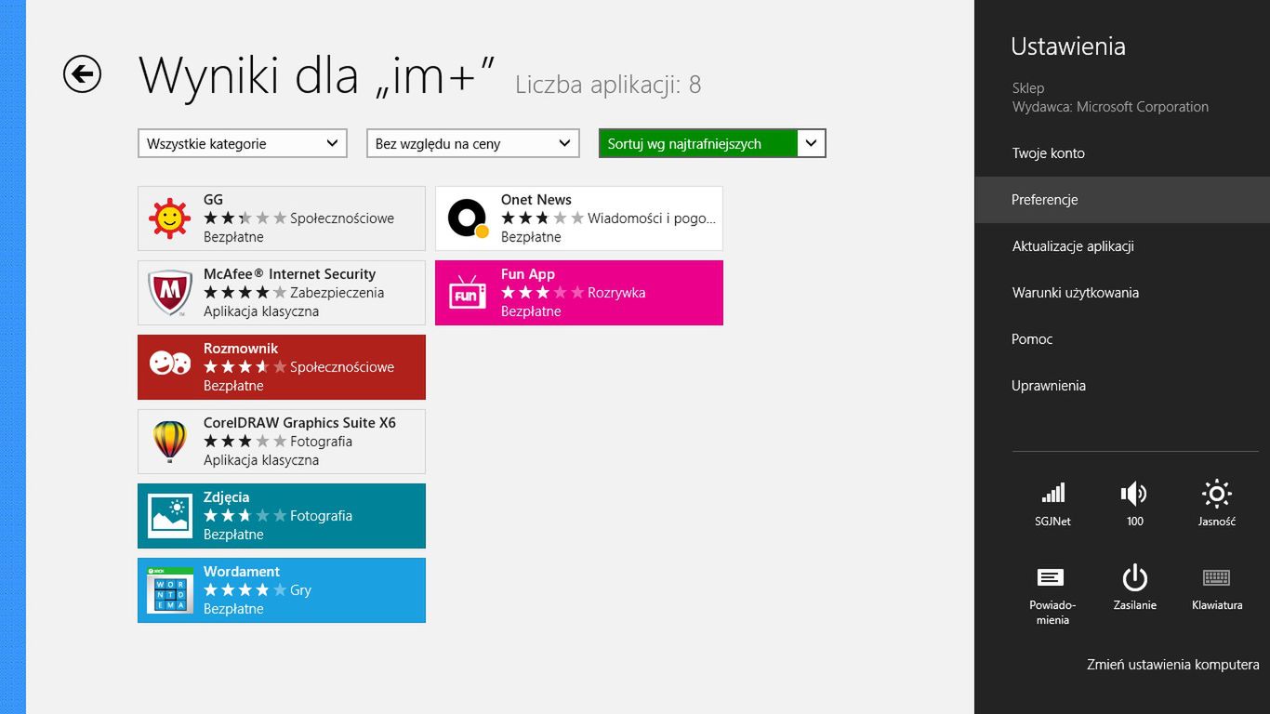Click McAfee® Internet Security title
Image resolution: width=1270 pixels, height=714 pixels.
pos(289,274)
